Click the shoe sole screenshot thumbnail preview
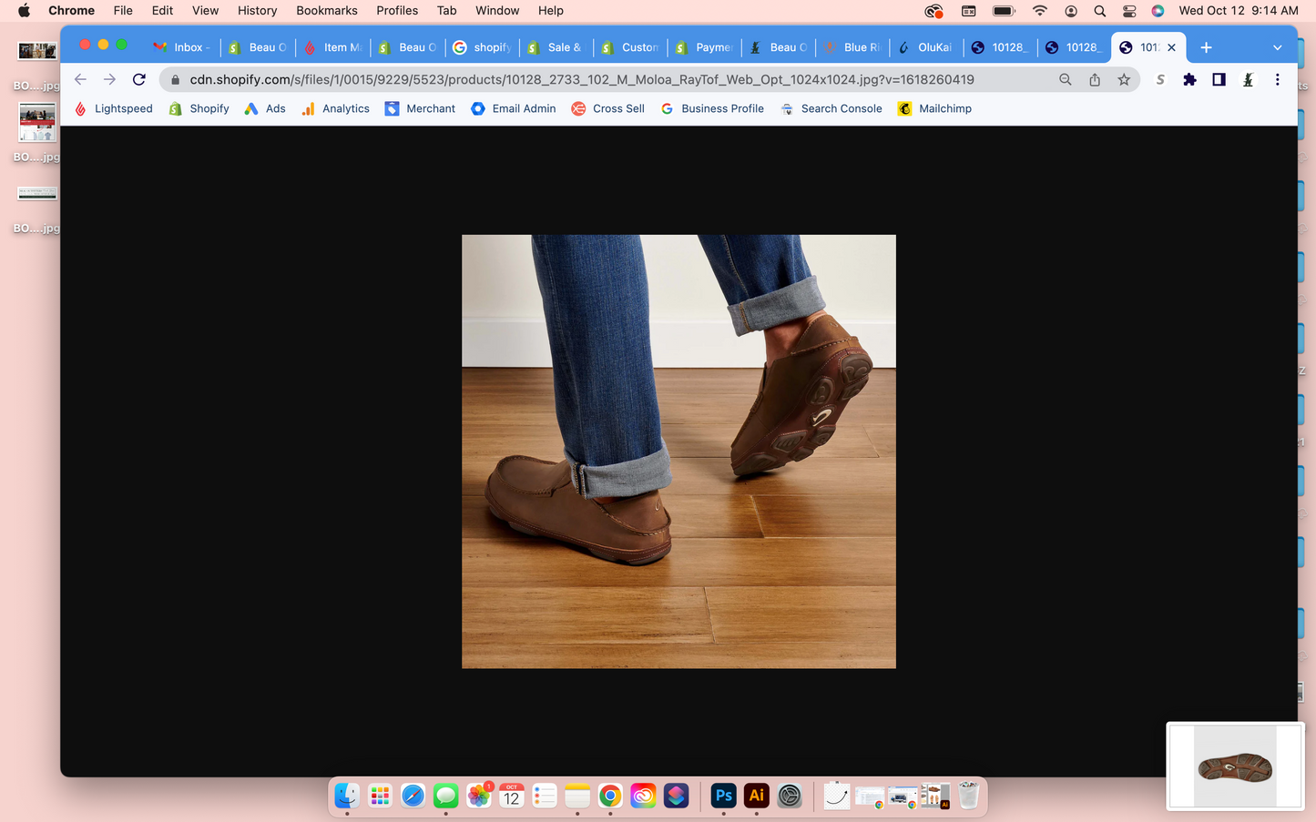Image resolution: width=1316 pixels, height=822 pixels. 1235,766
